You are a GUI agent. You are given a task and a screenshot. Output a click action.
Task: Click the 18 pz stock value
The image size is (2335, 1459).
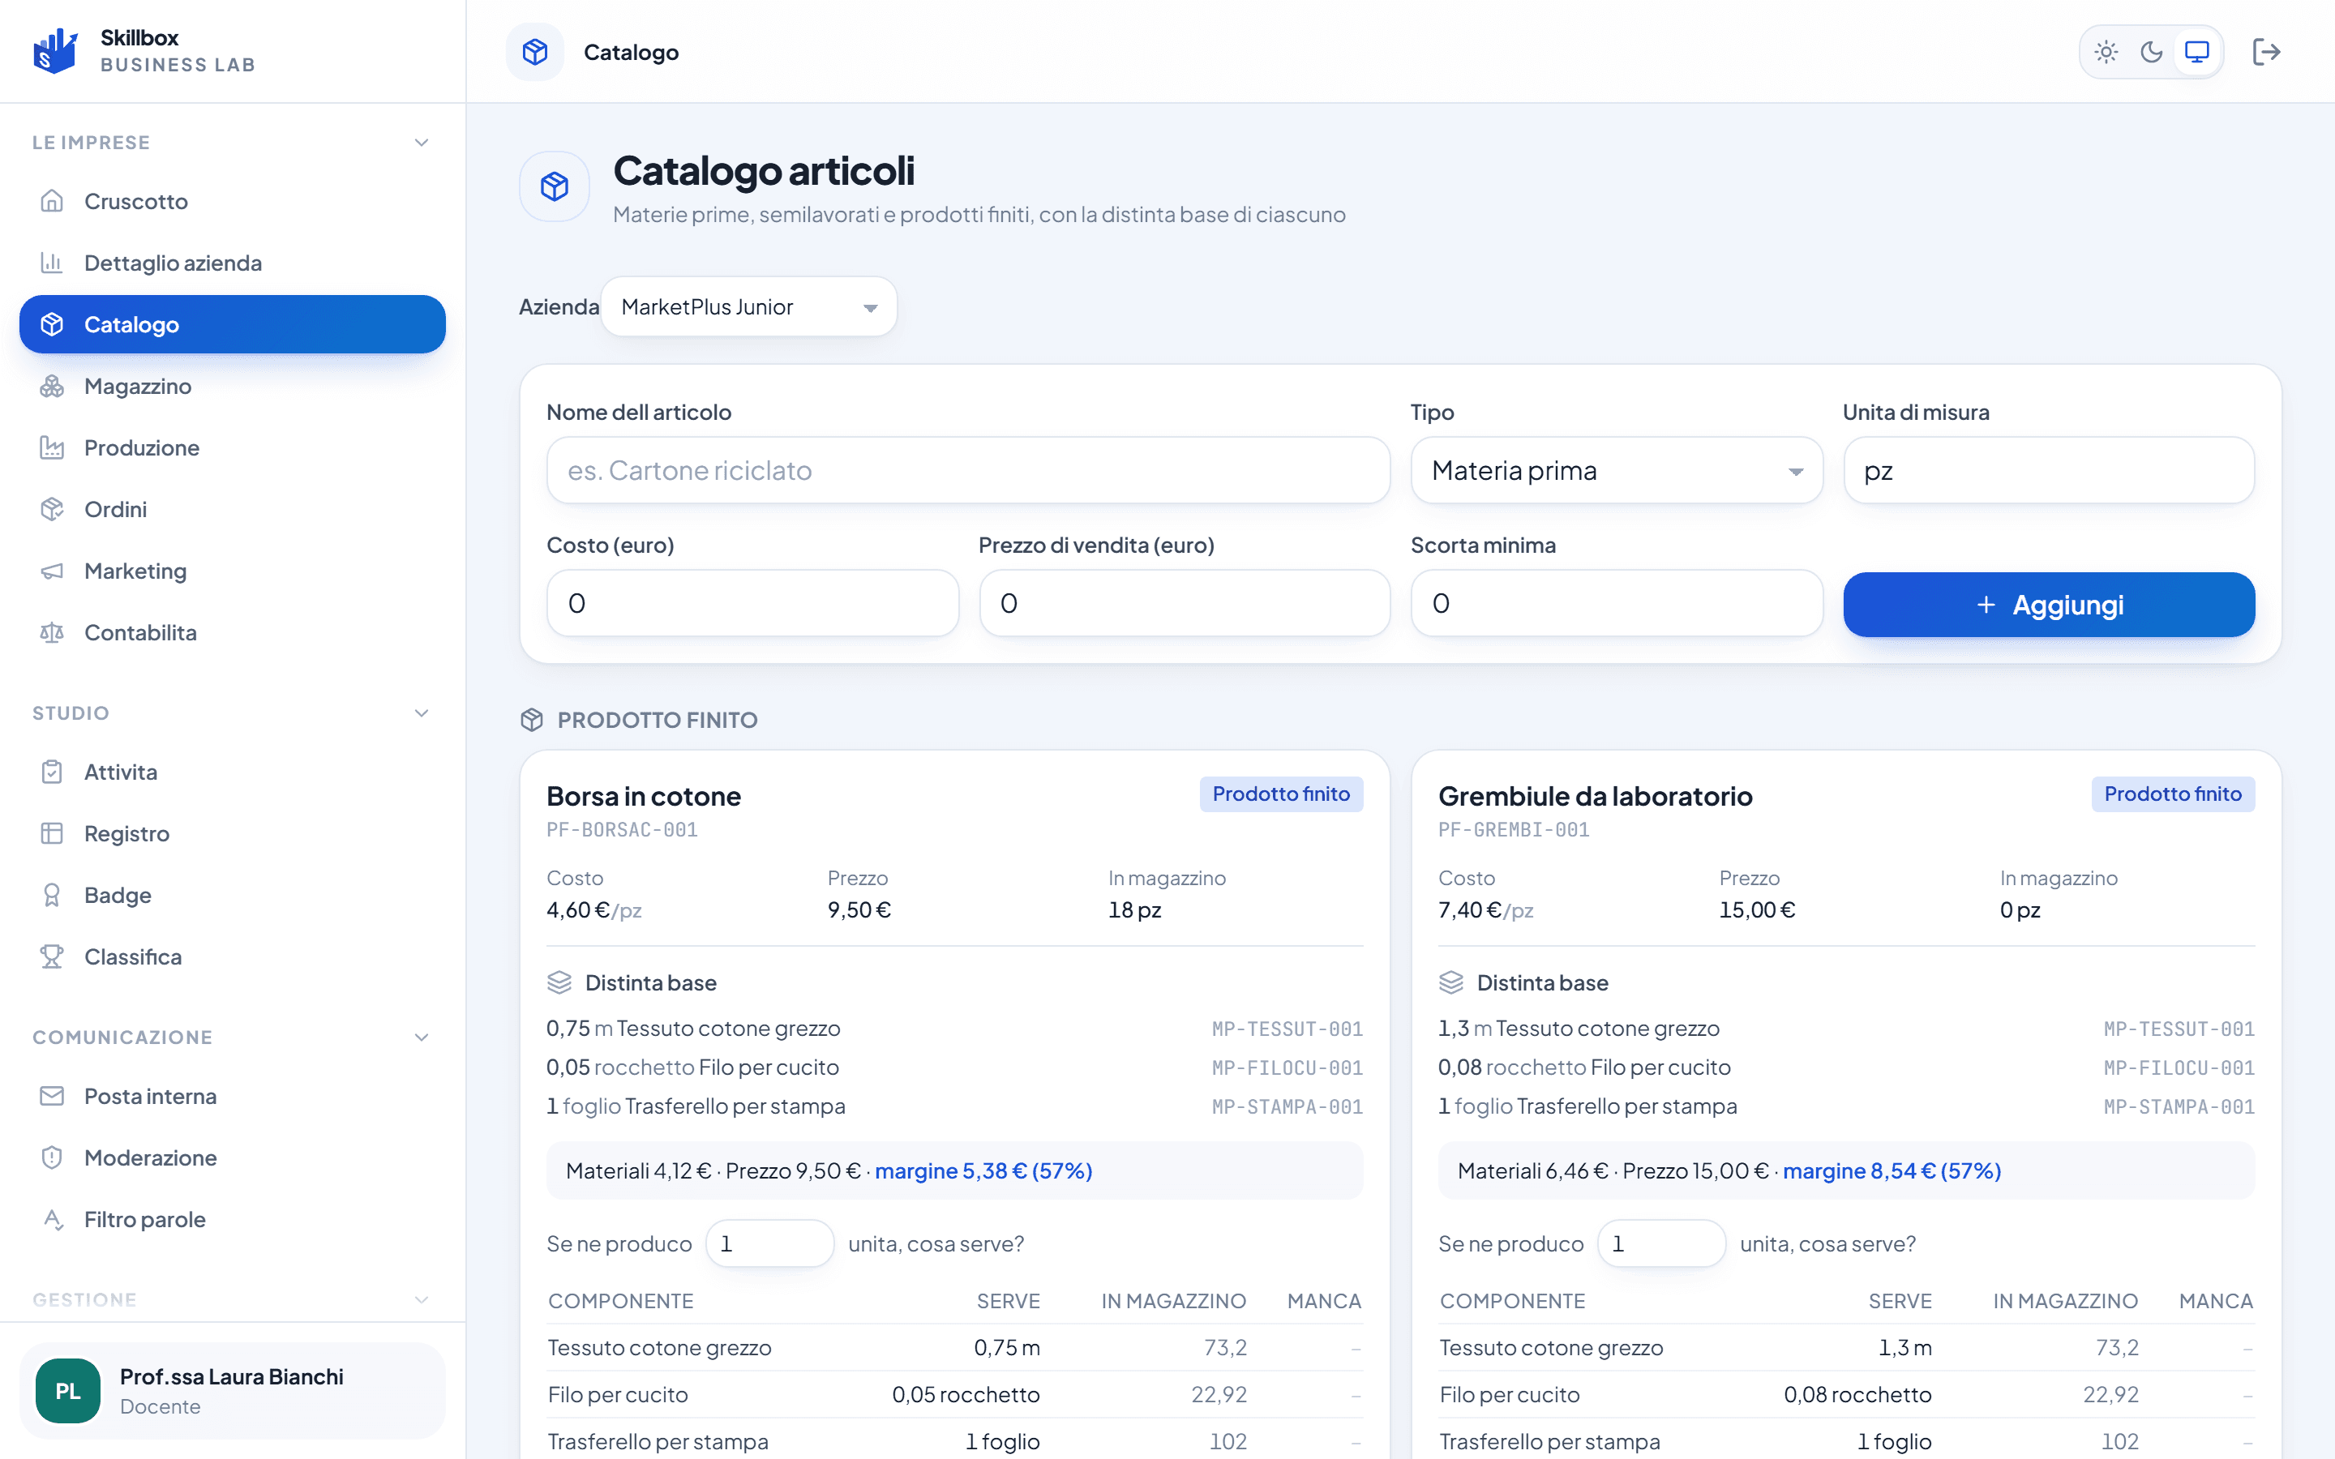(1135, 910)
